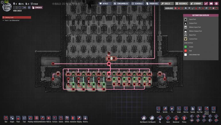Click the New Blueprint button
The height and width of the screenshot is (125, 221).
tap(144, 118)
